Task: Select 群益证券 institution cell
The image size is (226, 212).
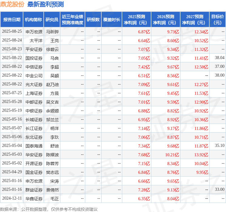Action: (34, 190)
